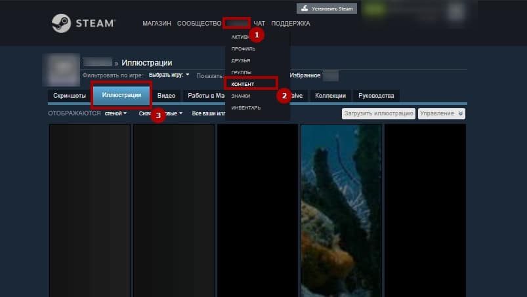527x297 pixels.
Task: Switch to the Скриншоты tab
Action: tap(69, 96)
